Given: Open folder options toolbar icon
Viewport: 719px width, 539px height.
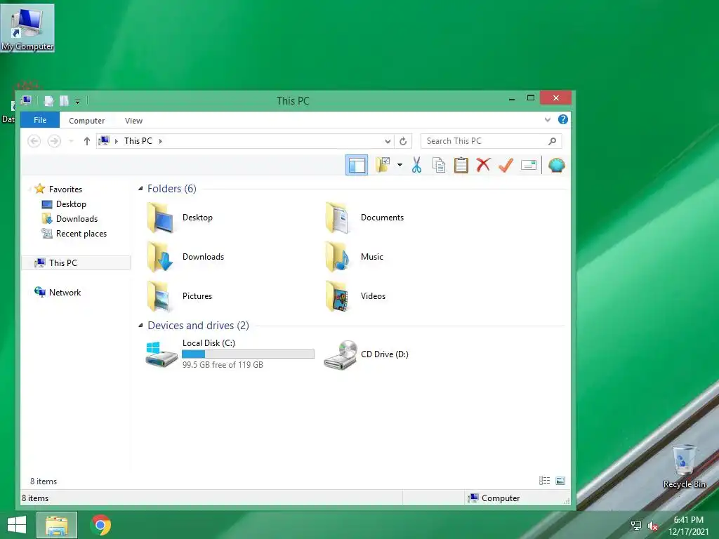Looking at the screenshot, I should coord(383,165).
